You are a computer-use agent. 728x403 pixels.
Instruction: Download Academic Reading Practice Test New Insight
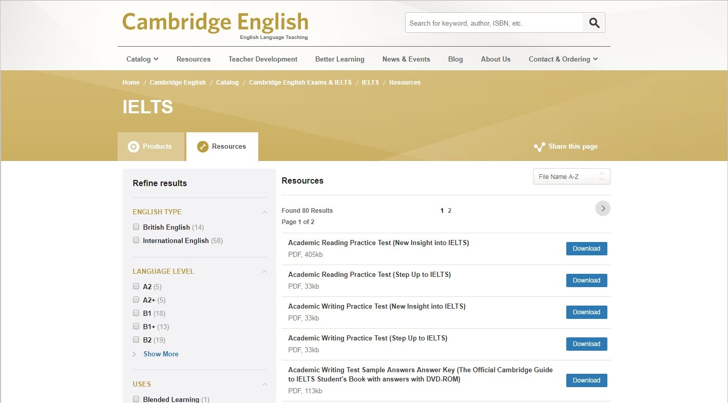tap(586, 249)
